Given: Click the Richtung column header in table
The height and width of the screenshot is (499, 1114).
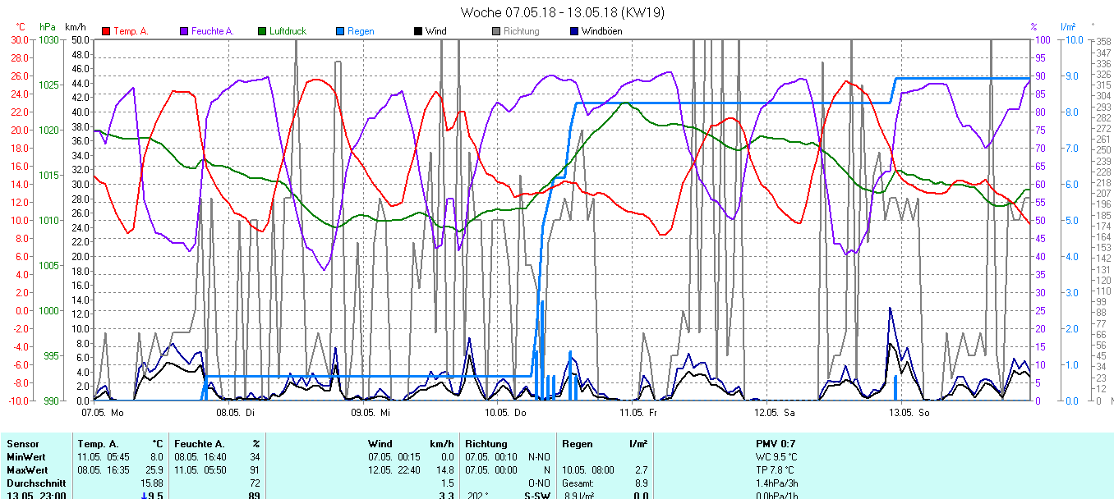Looking at the screenshot, I should [x=487, y=444].
